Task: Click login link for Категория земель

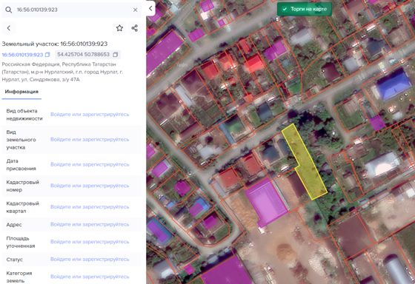Action: coord(90,277)
